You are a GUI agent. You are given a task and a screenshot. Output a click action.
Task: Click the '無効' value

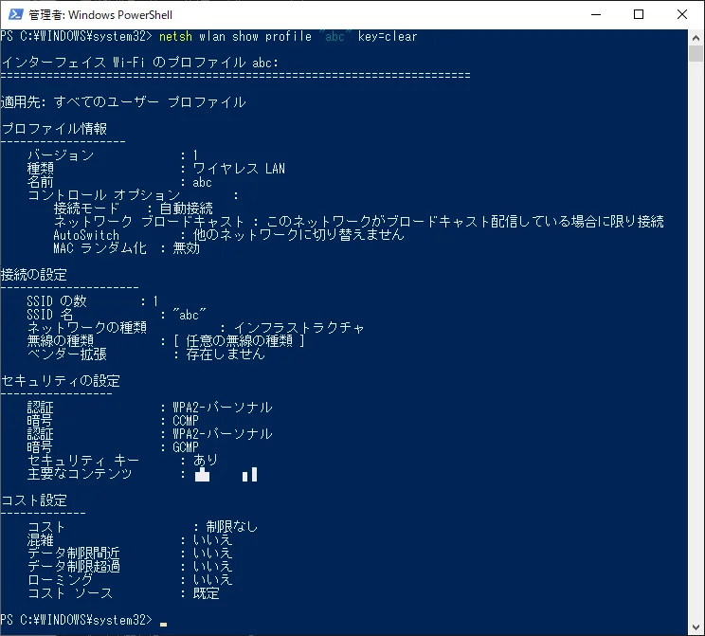tap(186, 247)
